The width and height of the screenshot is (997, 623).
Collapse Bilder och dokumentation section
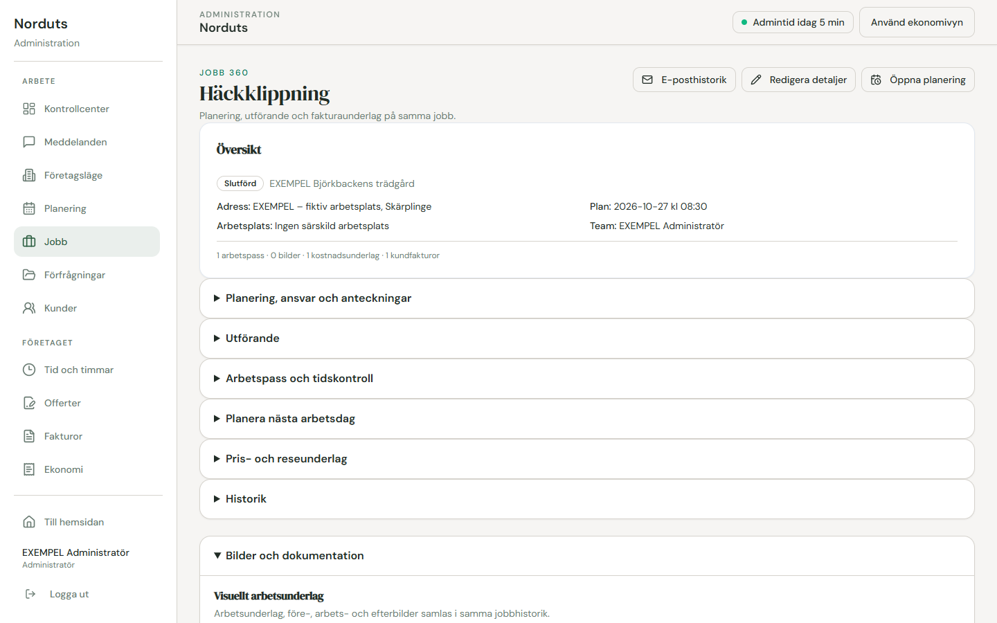click(587, 556)
